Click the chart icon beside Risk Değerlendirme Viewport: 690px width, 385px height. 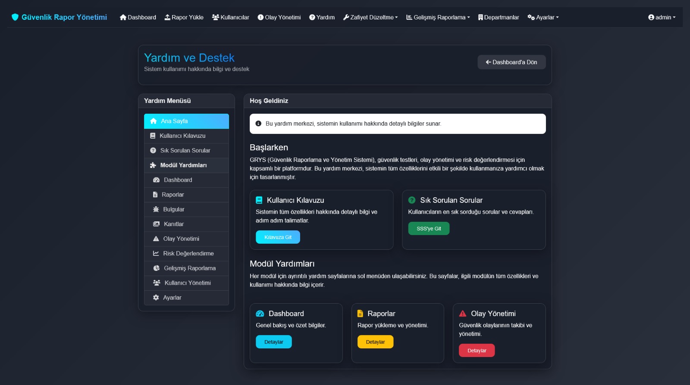[156, 253]
